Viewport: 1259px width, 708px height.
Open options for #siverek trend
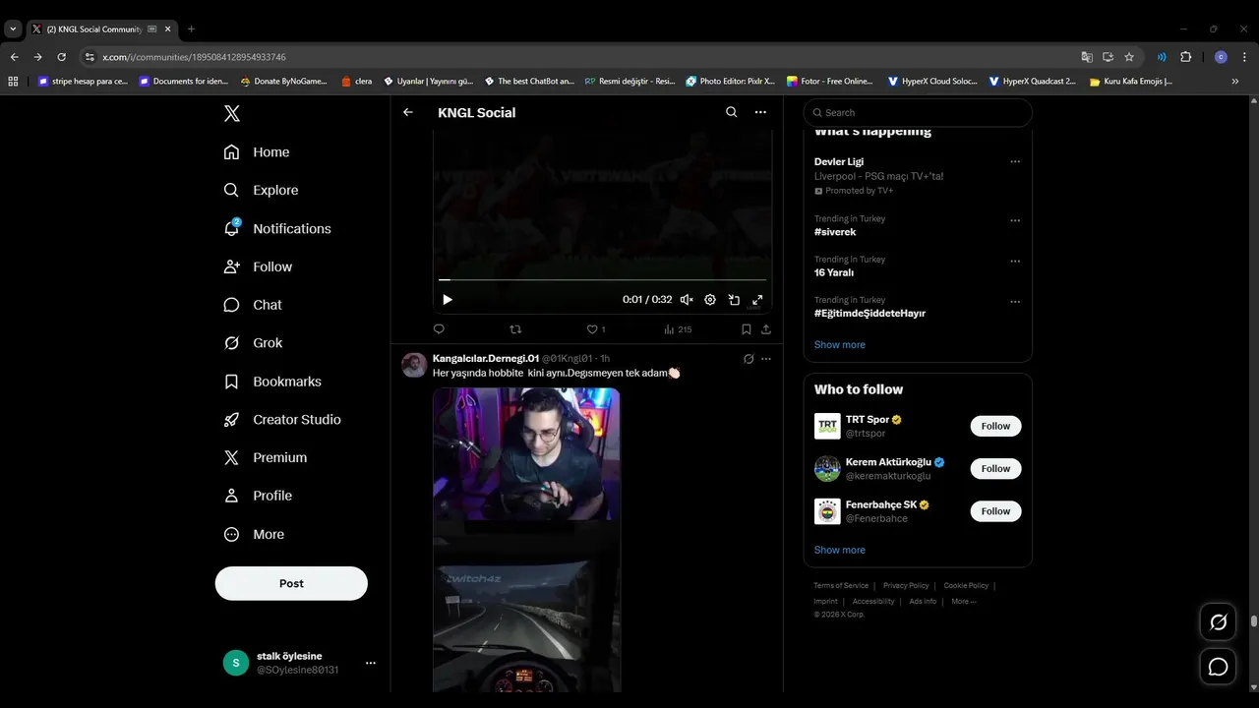[1015, 220]
